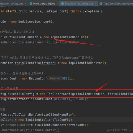Close the HexStringUtil.java tab
This screenshot has height=133, width=133.
pyautogui.click(x=57, y=4)
